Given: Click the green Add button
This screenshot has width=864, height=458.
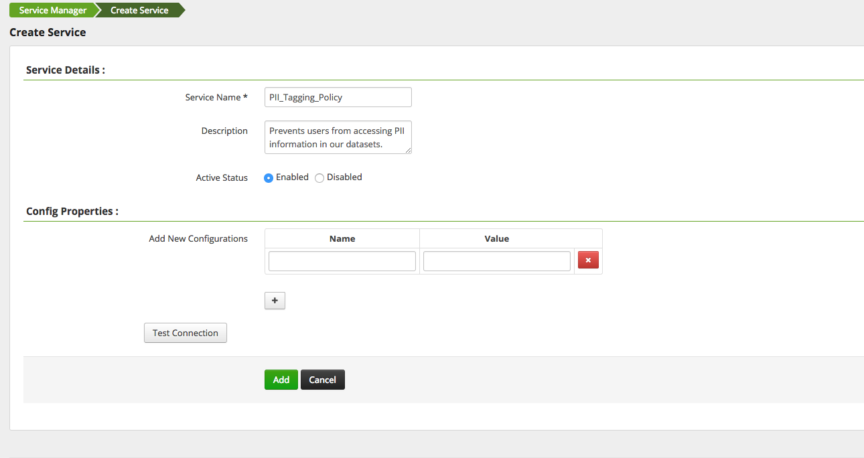Looking at the screenshot, I should point(281,379).
